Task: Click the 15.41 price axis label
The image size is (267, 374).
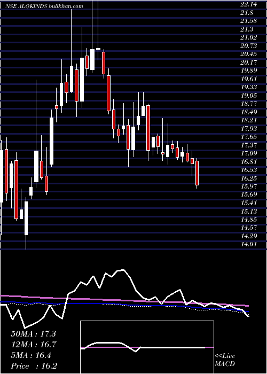Action: click(x=249, y=203)
